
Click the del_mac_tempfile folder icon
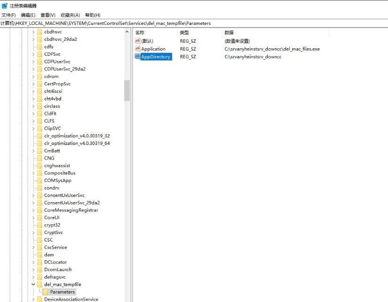pos(39,285)
